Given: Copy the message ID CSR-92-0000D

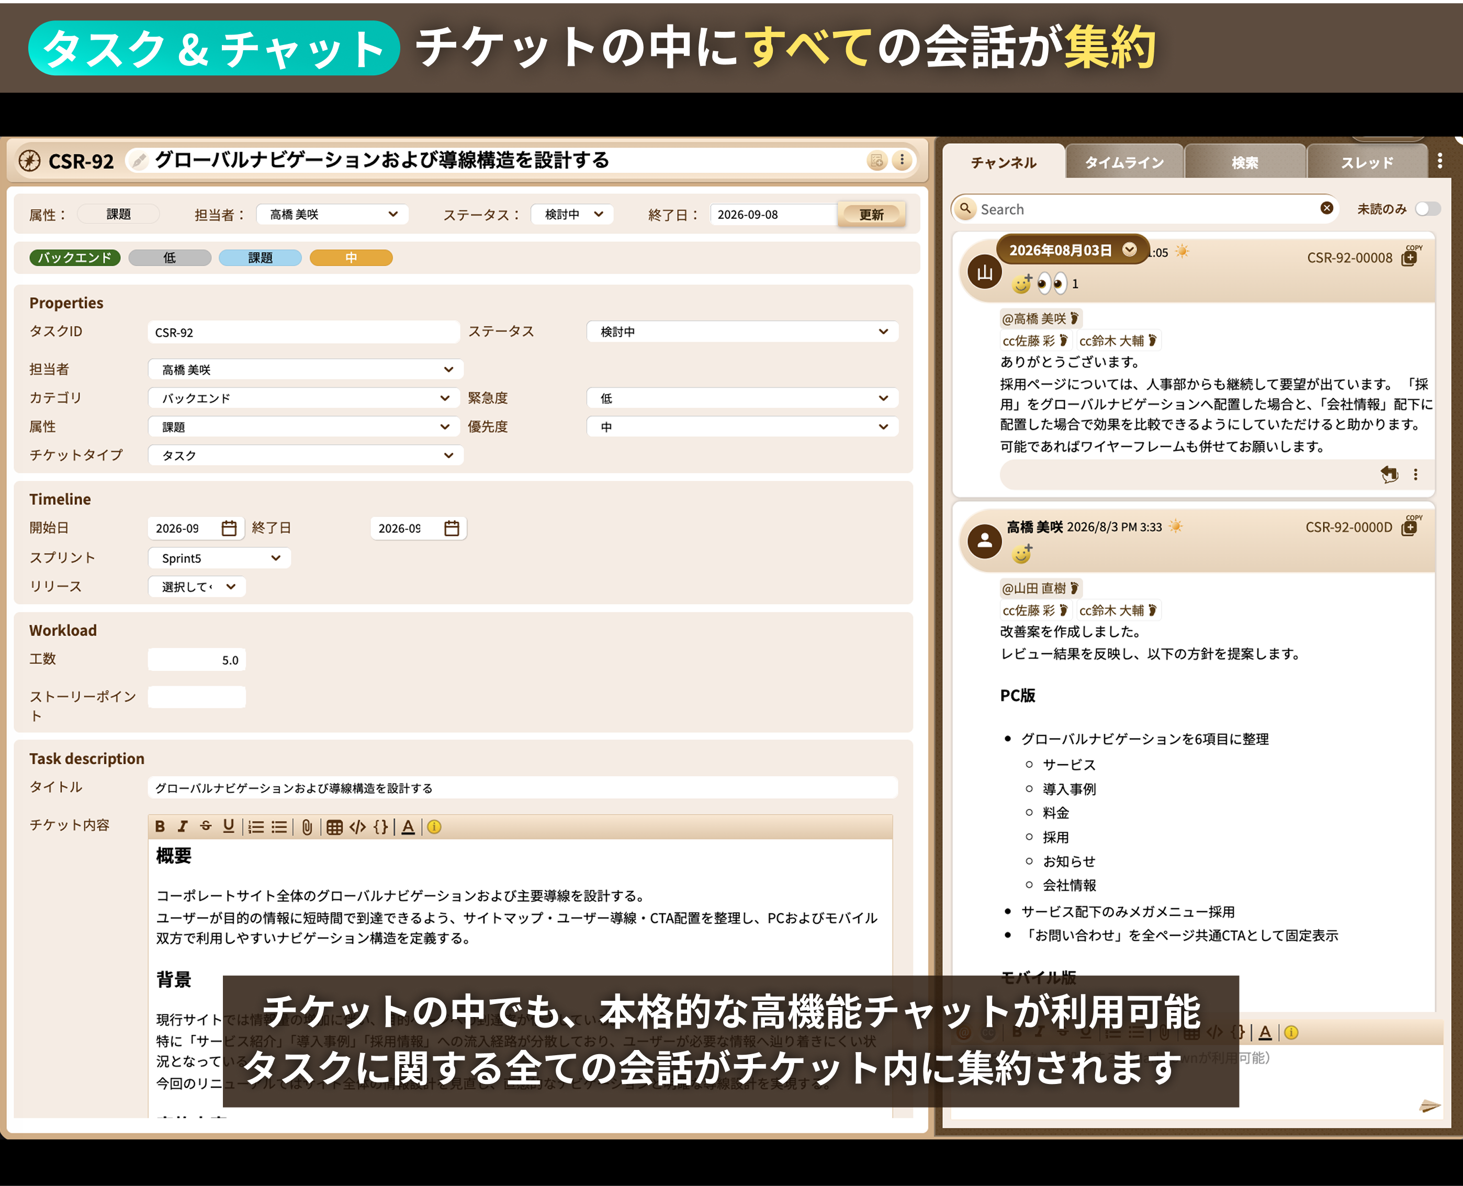Looking at the screenshot, I should tap(1409, 527).
